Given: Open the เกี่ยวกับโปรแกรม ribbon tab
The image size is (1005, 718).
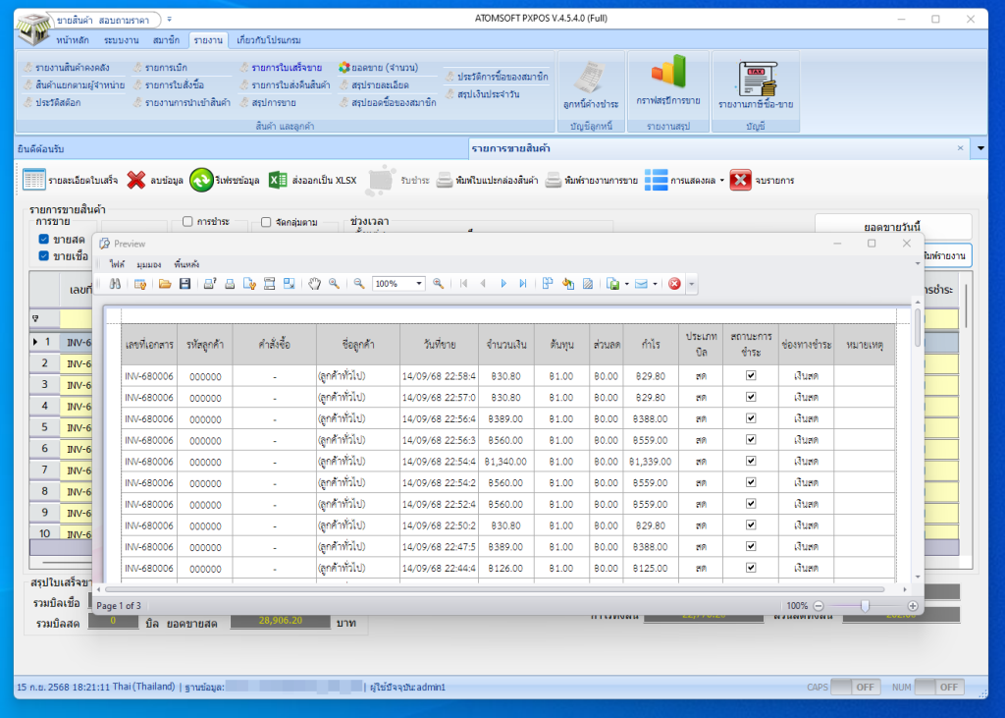Looking at the screenshot, I should pyautogui.click(x=269, y=40).
